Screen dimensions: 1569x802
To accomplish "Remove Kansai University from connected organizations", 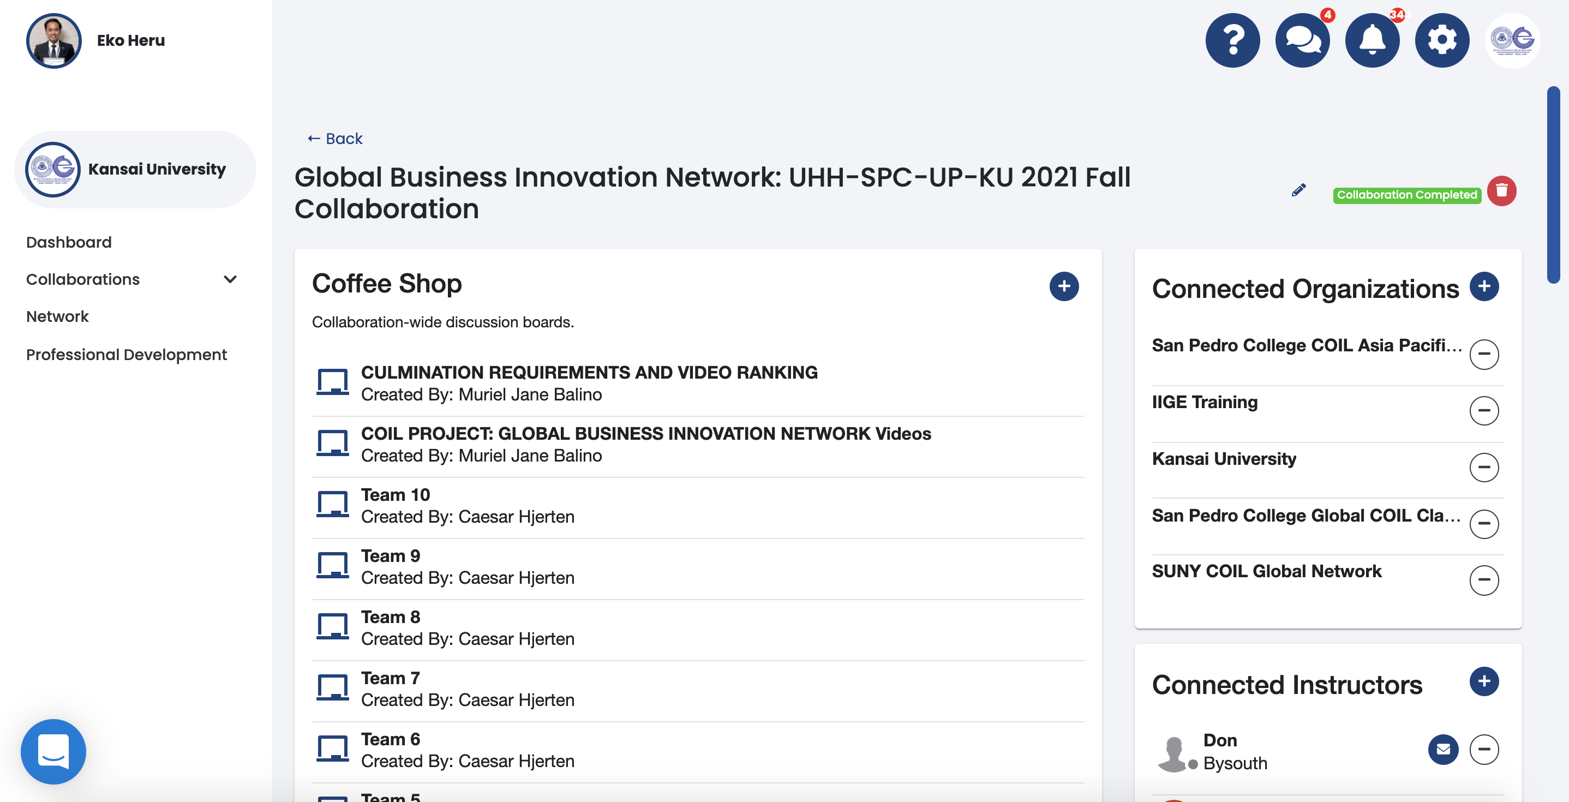I will point(1484,467).
